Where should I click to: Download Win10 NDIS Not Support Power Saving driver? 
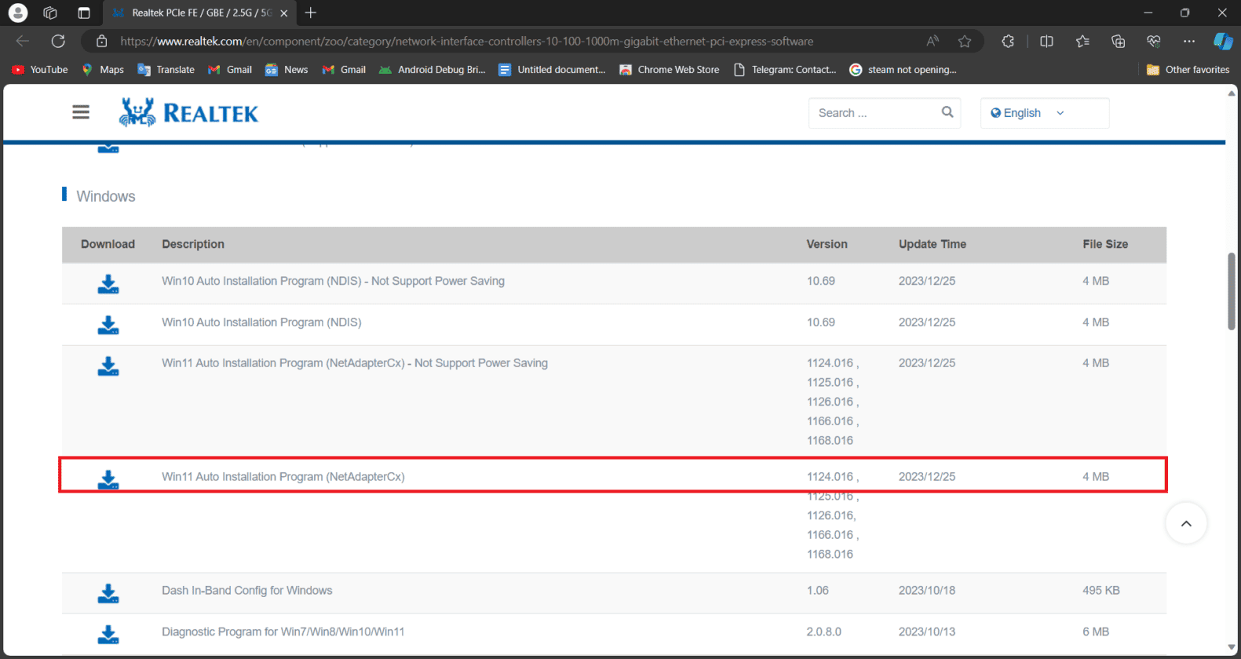tap(108, 283)
